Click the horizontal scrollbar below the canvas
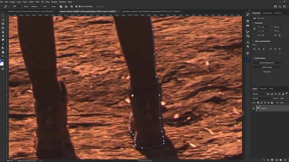The image size is (289, 162). (x=145, y=161)
